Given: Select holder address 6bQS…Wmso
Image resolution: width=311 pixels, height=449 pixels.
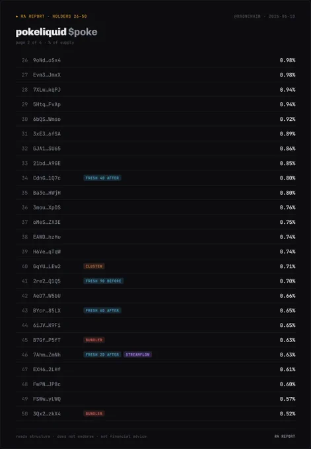Looking at the screenshot, I should click(47, 119).
